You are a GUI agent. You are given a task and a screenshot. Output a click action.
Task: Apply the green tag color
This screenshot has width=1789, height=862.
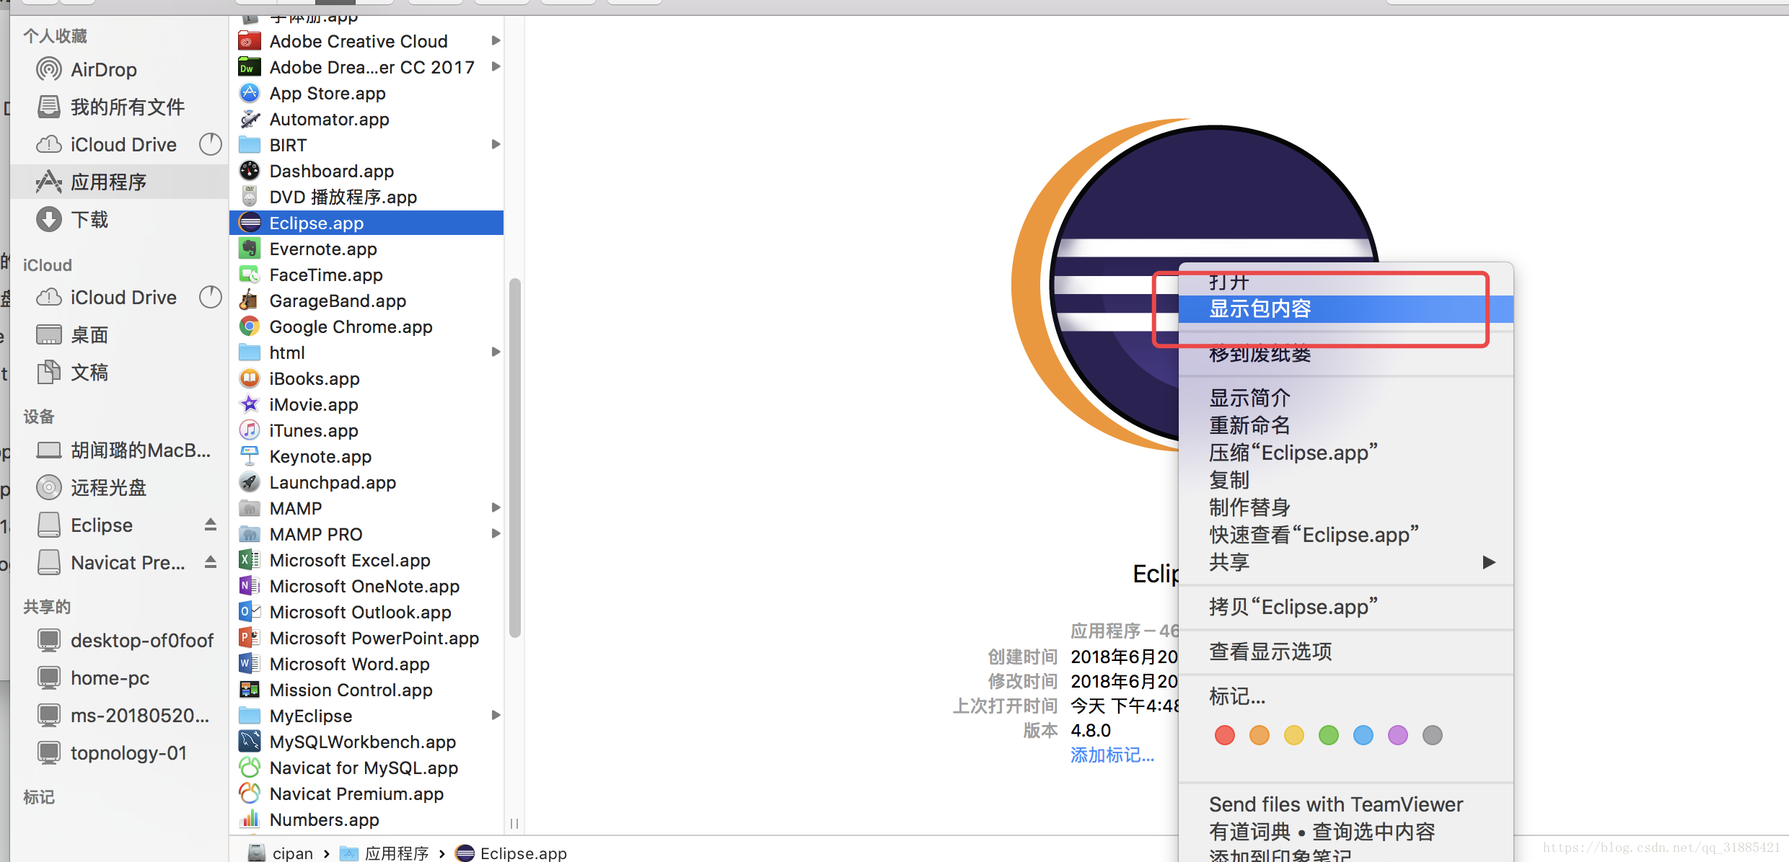pyautogui.click(x=1329, y=735)
